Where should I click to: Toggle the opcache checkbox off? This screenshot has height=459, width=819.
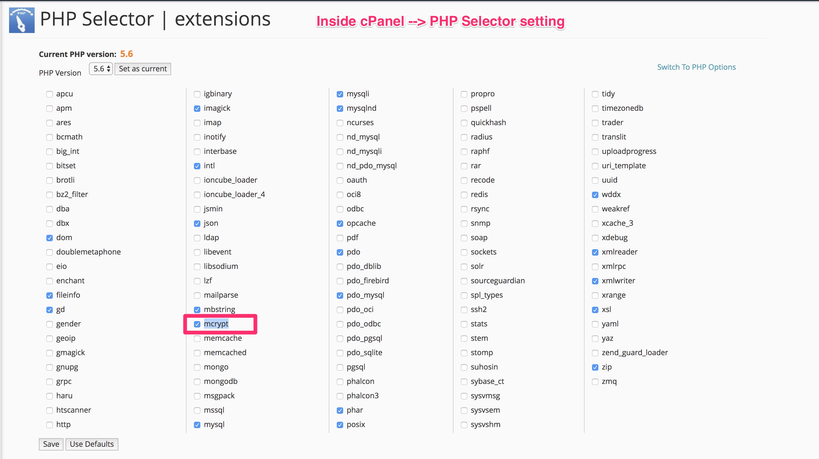(x=340, y=223)
